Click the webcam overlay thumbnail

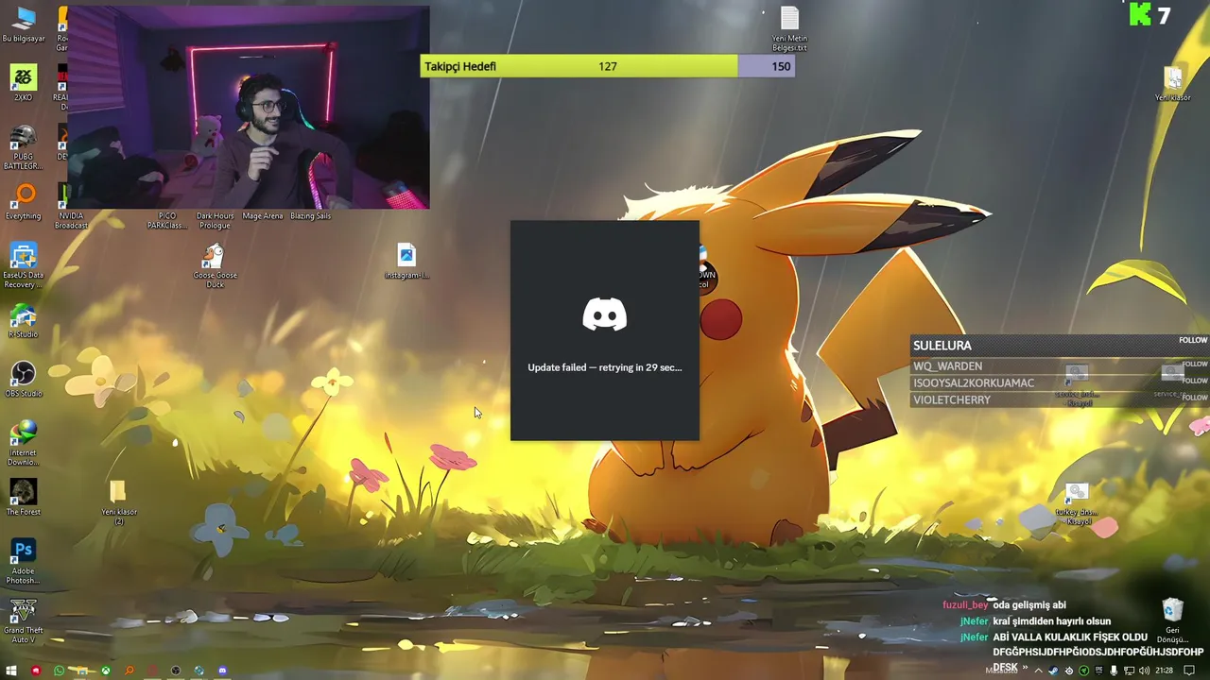pyautogui.click(x=249, y=108)
